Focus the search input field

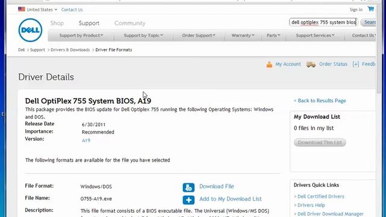(x=323, y=22)
